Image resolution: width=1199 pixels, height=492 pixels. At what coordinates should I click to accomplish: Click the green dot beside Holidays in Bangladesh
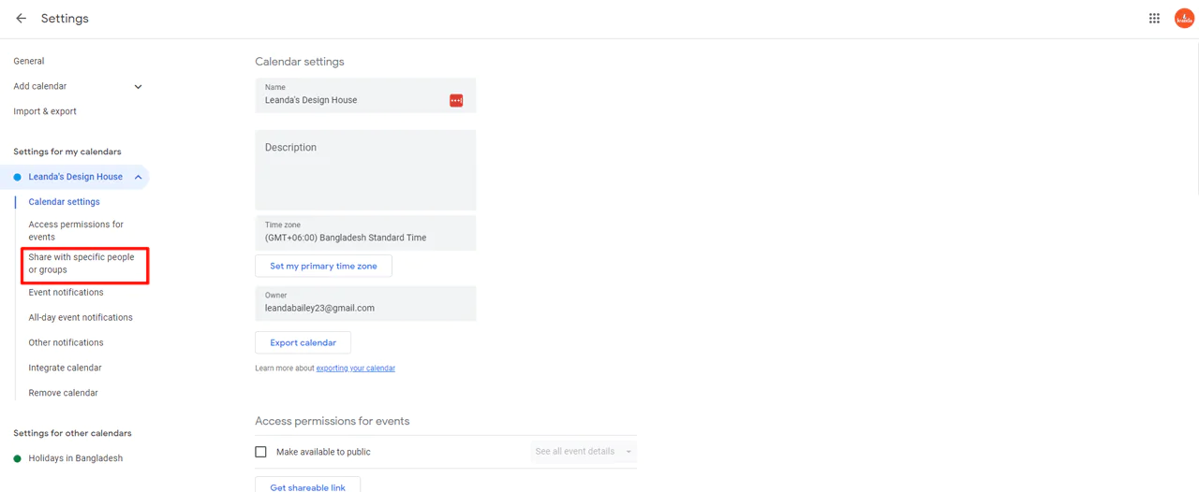coord(17,458)
